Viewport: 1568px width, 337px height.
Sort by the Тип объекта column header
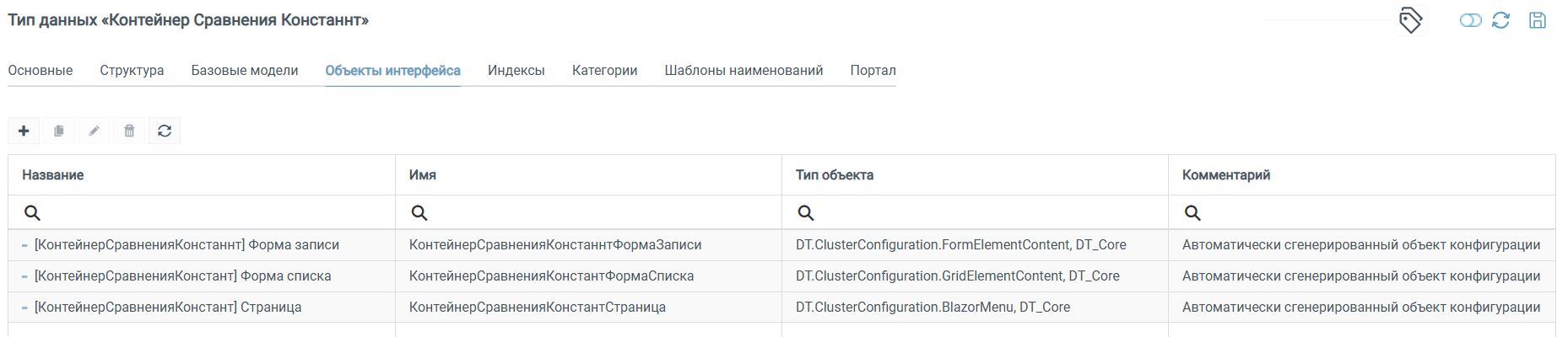pos(835,175)
